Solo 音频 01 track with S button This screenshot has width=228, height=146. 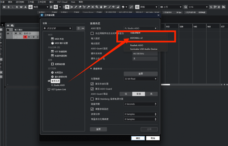(x=20, y=33)
